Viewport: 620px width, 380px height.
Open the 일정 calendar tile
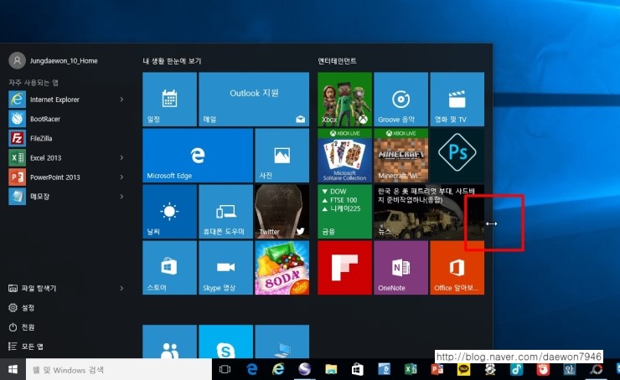click(x=169, y=99)
